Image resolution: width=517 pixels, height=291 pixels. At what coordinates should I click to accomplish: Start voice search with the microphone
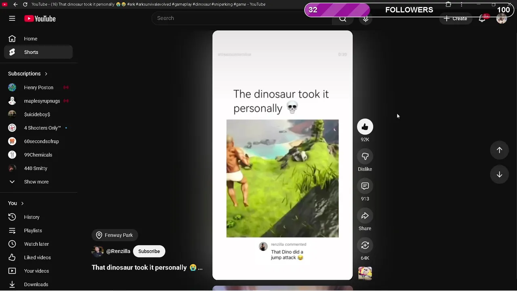[x=366, y=18]
